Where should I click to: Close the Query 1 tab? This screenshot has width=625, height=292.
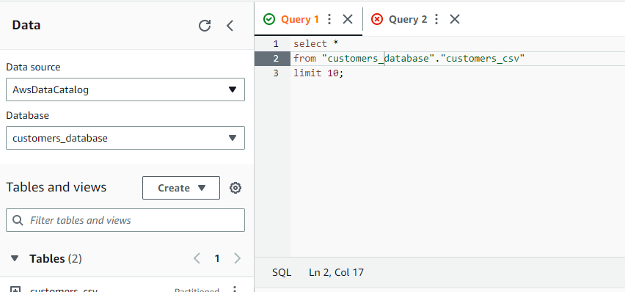click(x=348, y=19)
